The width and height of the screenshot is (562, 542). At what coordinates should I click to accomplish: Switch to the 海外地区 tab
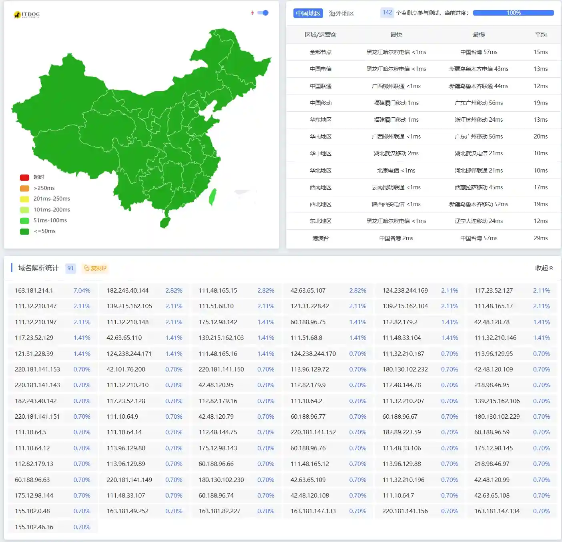tap(341, 13)
